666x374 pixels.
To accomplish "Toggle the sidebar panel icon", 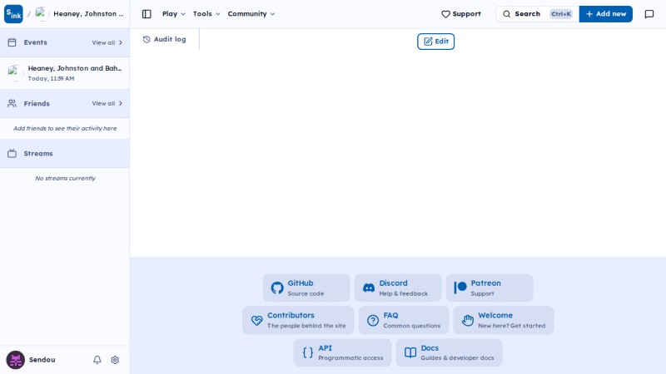I will point(147,14).
